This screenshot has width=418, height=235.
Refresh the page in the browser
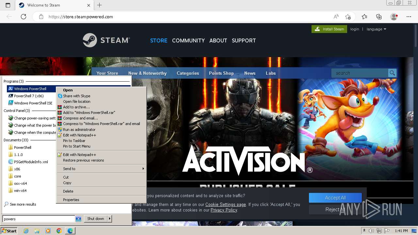pyautogui.click(x=24, y=17)
